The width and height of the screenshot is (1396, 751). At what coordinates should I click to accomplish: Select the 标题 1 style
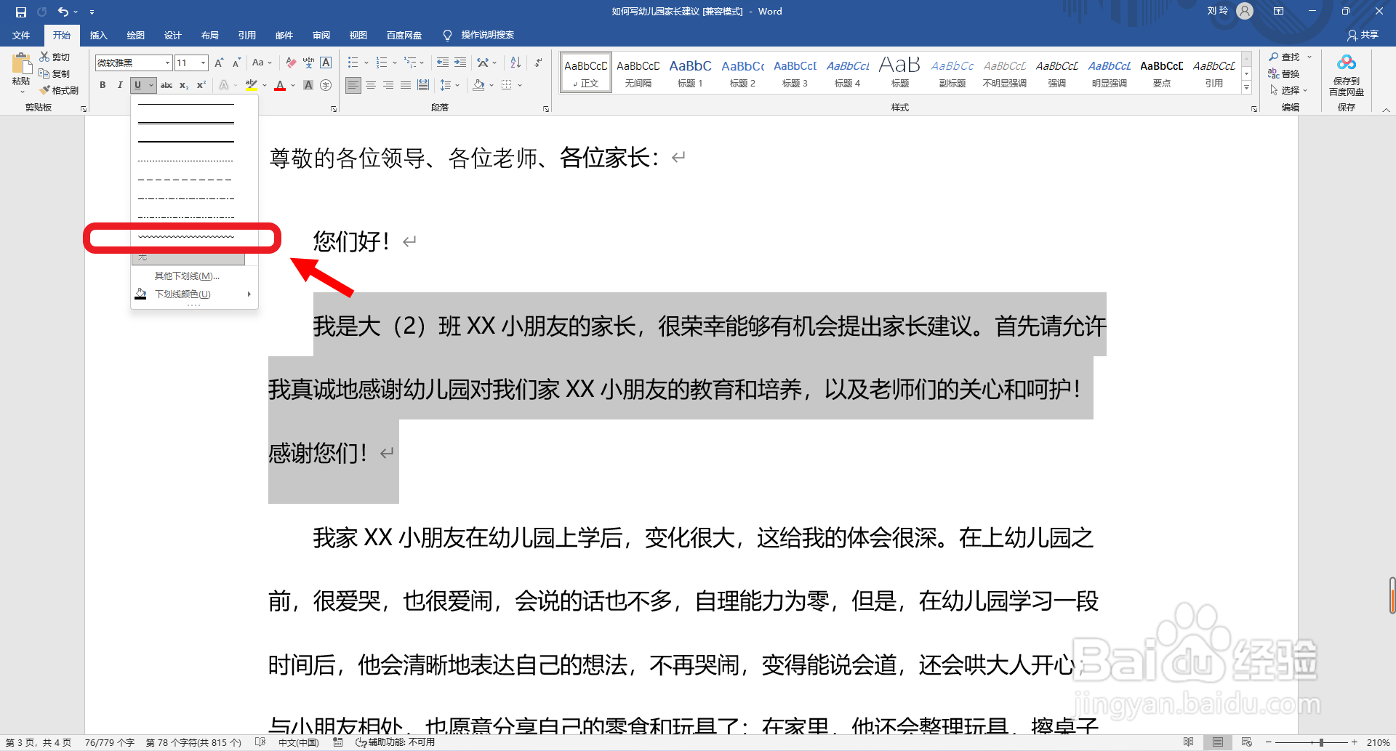690,73
